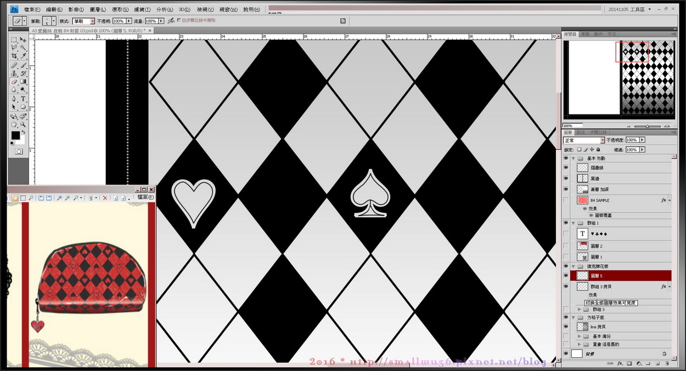686x371 pixels.
Task: Expand the 群組 3 layer group
Action: pos(580,310)
